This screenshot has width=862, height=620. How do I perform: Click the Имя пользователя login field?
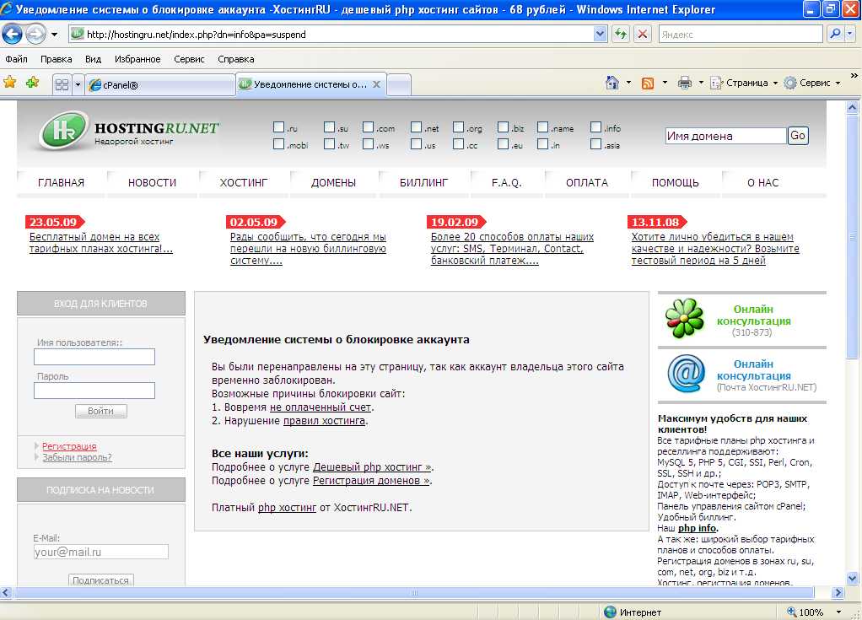94,357
